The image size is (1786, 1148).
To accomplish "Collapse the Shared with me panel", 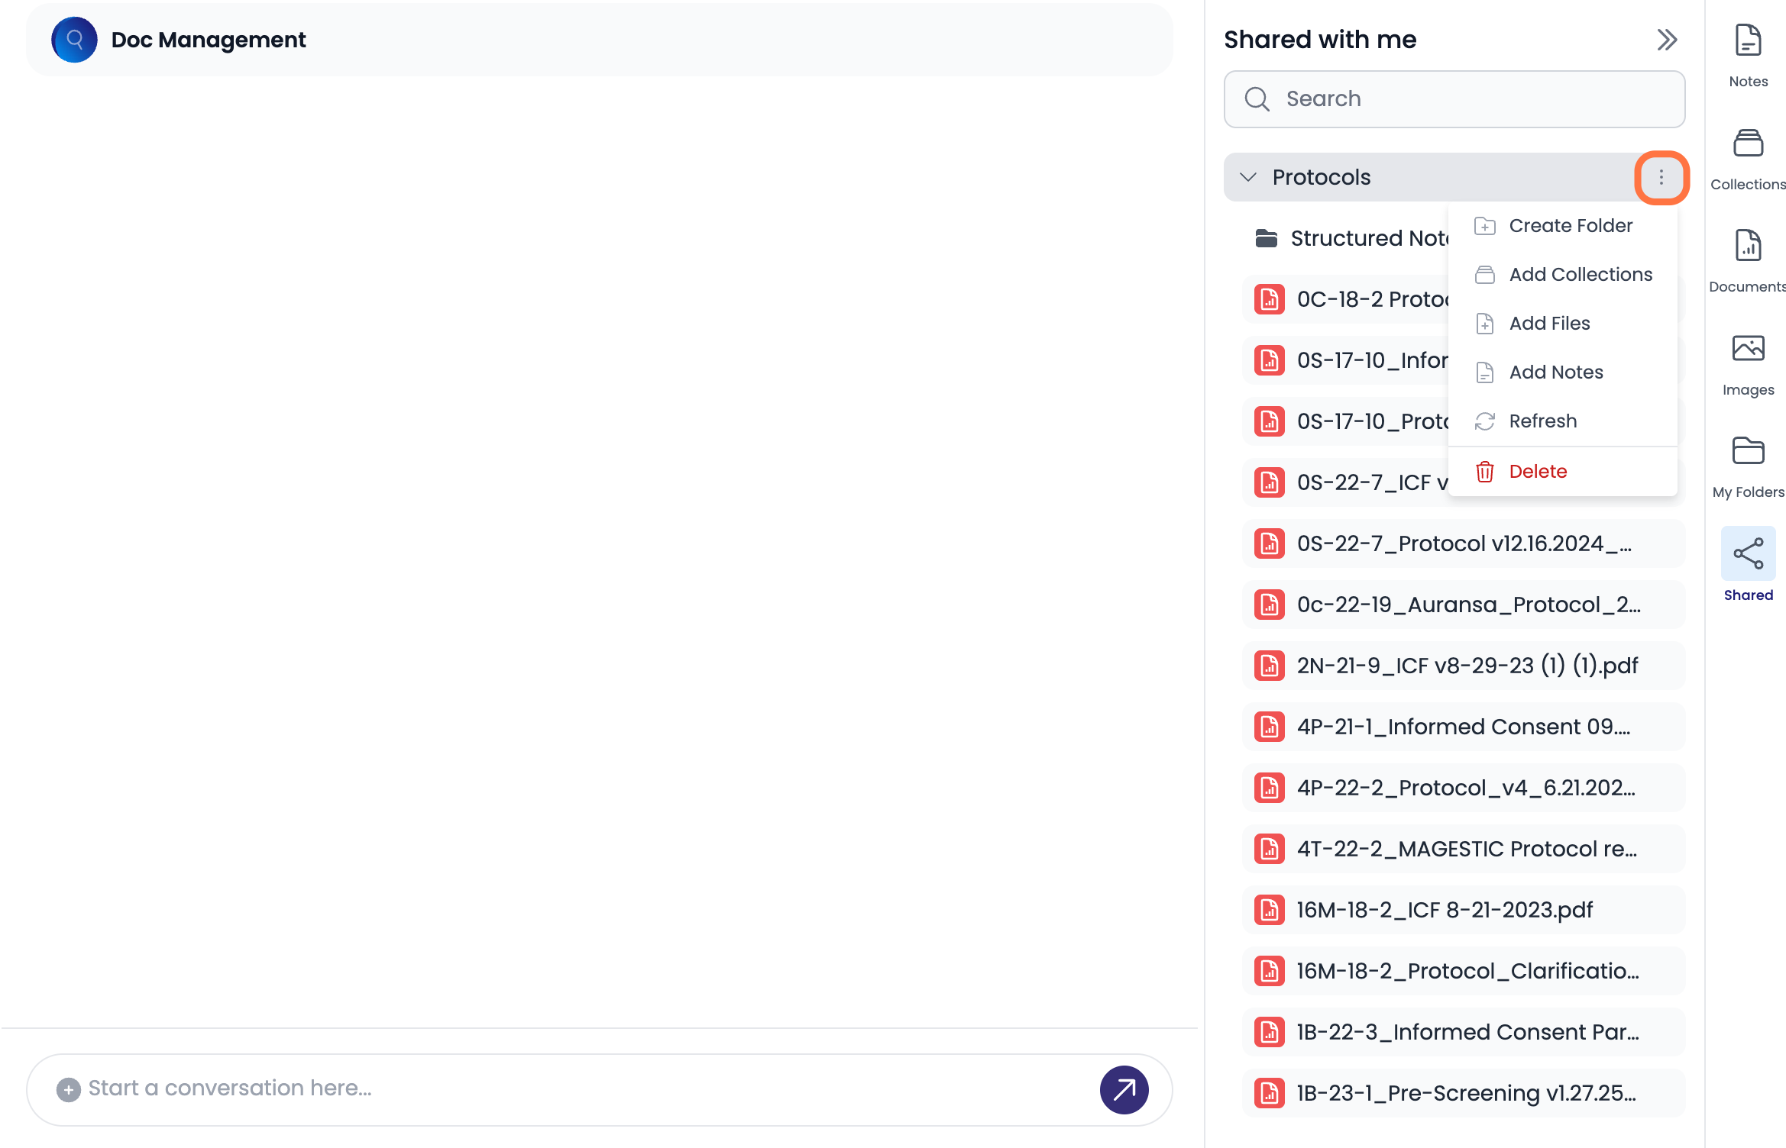I will pos(1667,40).
